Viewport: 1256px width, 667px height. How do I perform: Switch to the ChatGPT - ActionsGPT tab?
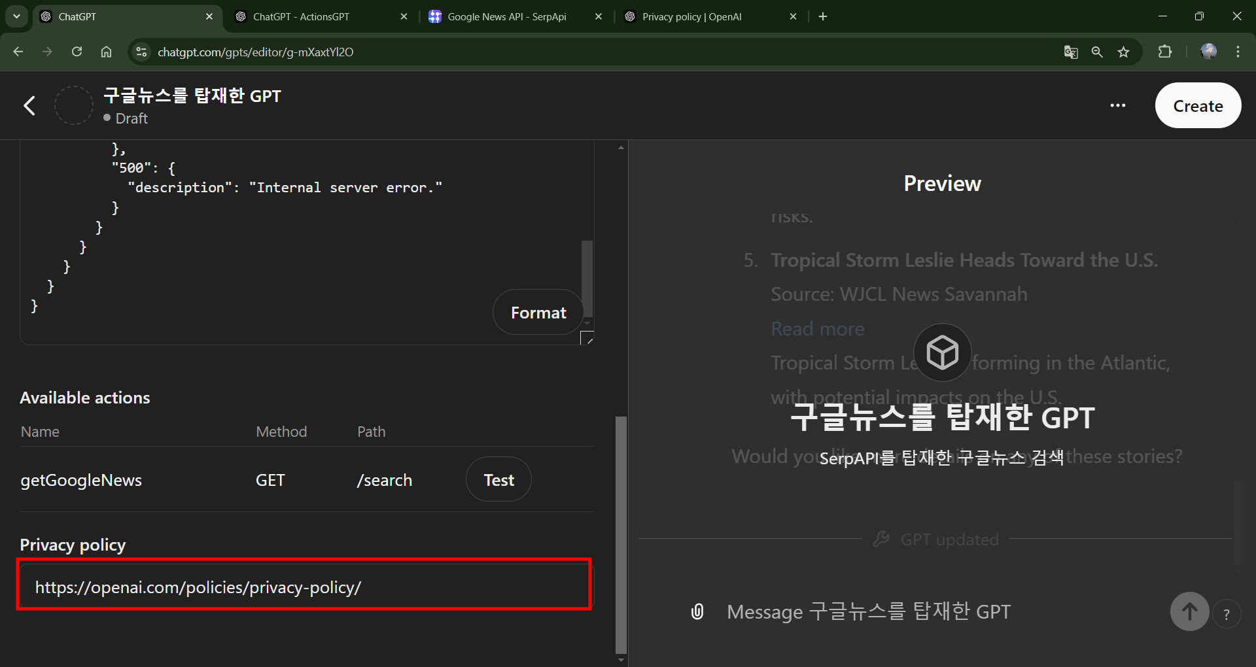(x=321, y=16)
